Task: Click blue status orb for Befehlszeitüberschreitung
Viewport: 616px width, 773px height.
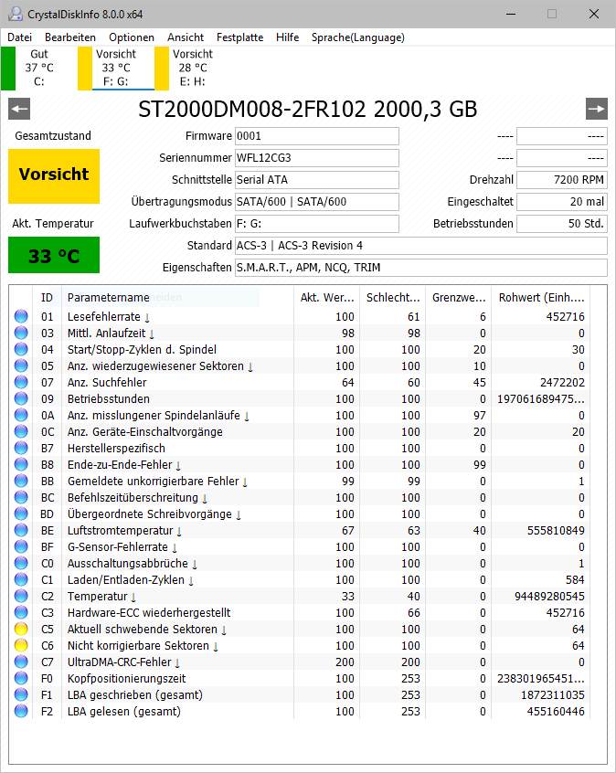Action: coord(21,497)
